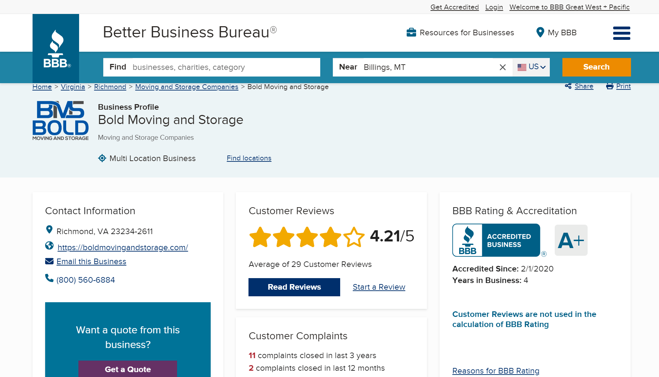This screenshot has width=659, height=377.
Task: Go to Virginia breadcrumb
Action: coord(73,87)
